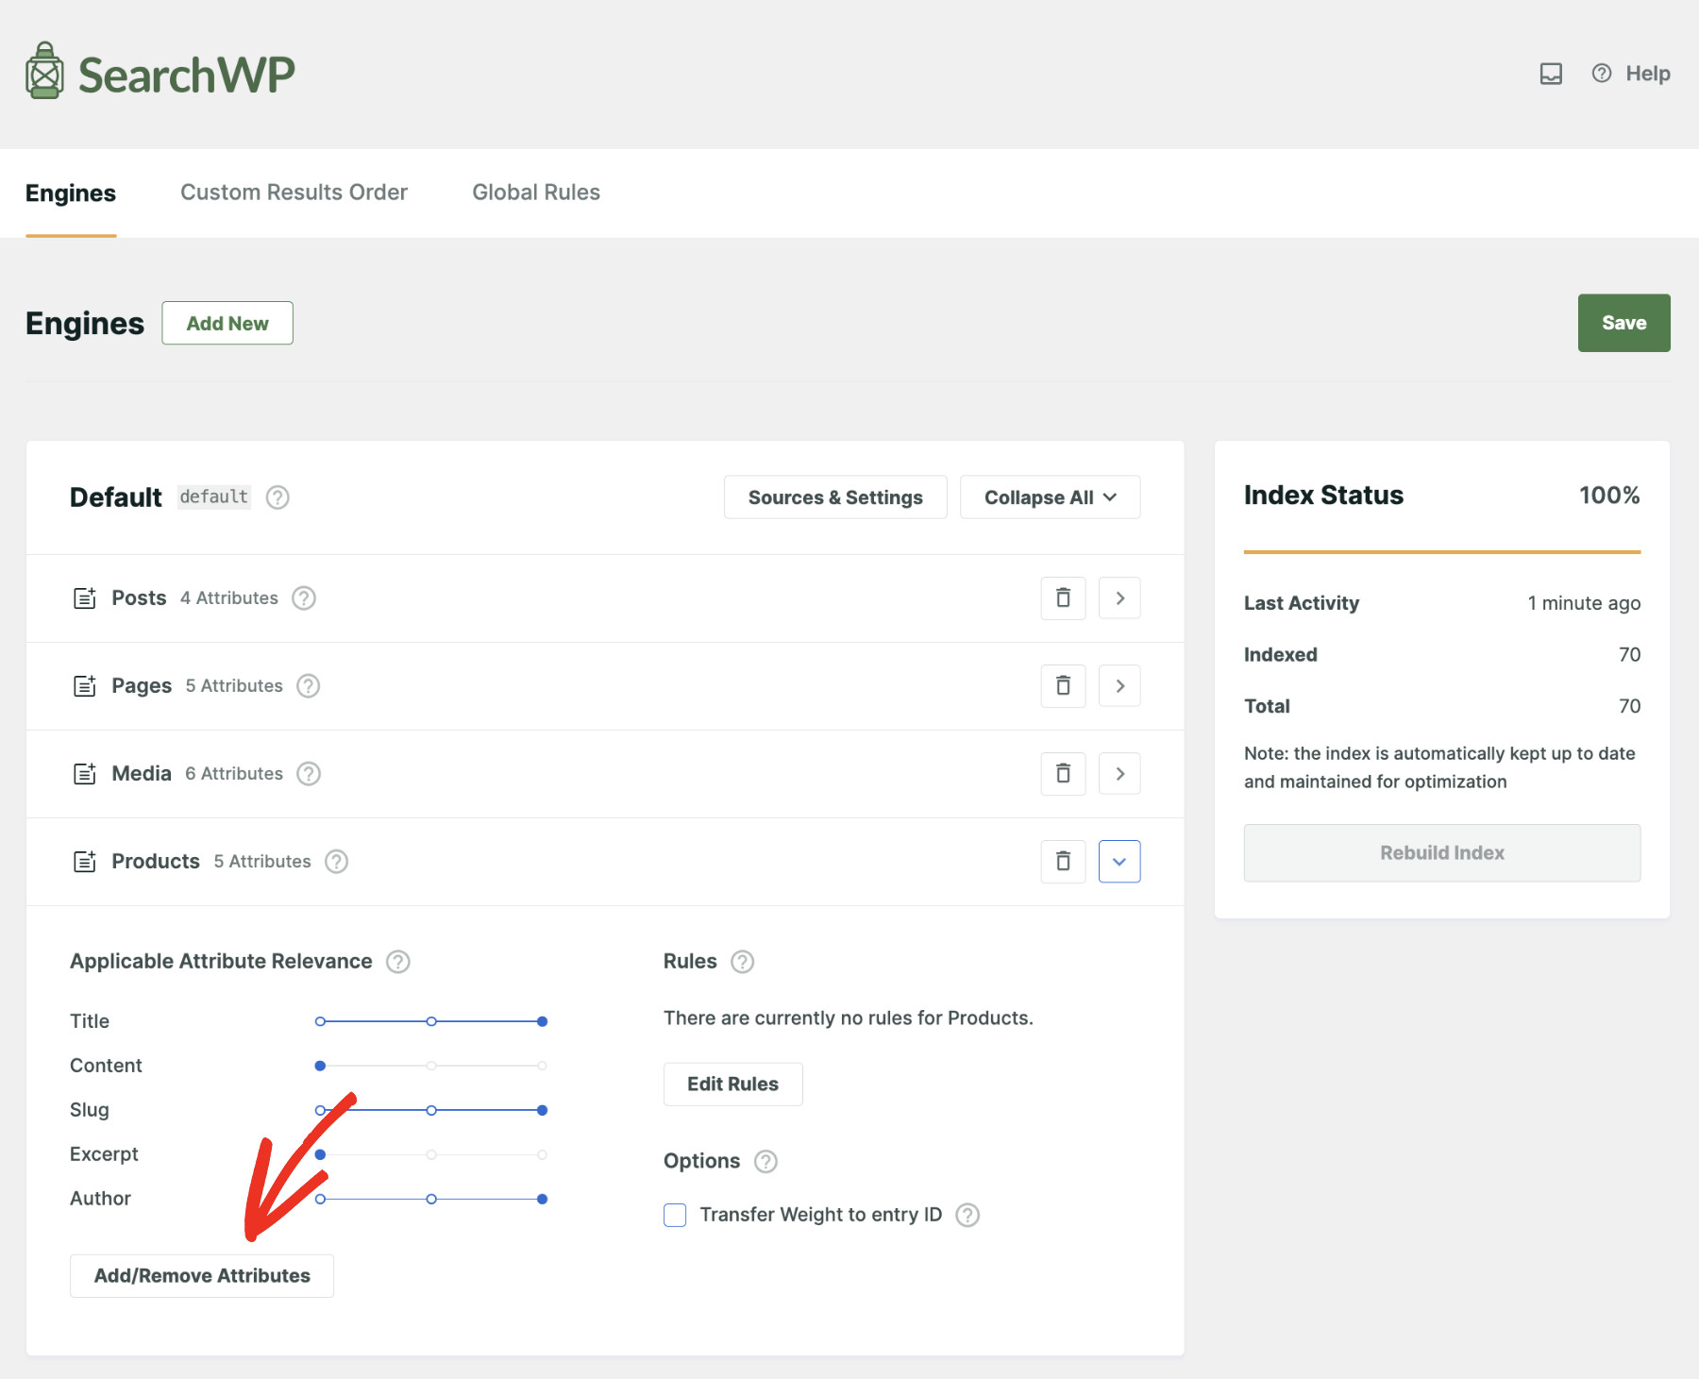Viewport: 1699px width, 1379px height.
Task: Set Content relevance slider to maximum
Action: tap(542, 1066)
